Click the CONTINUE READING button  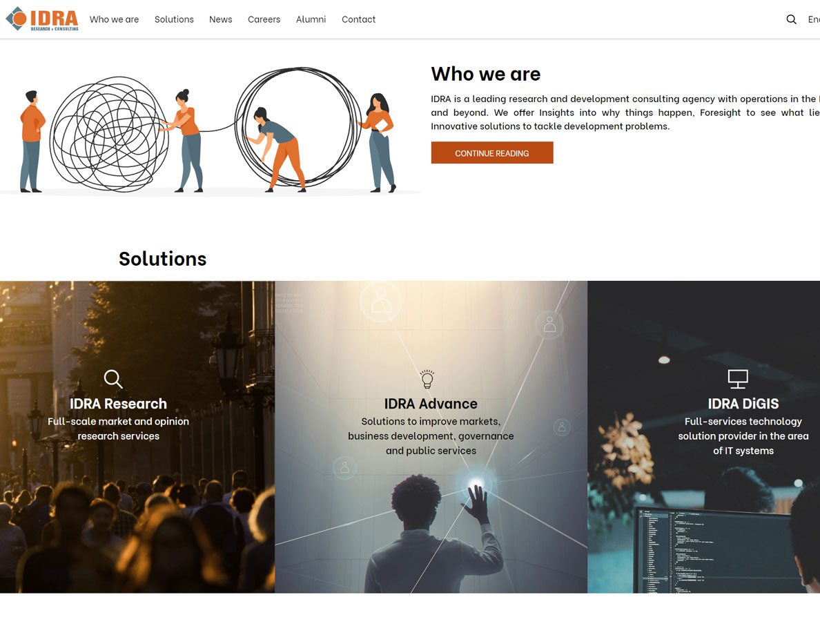(x=492, y=153)
